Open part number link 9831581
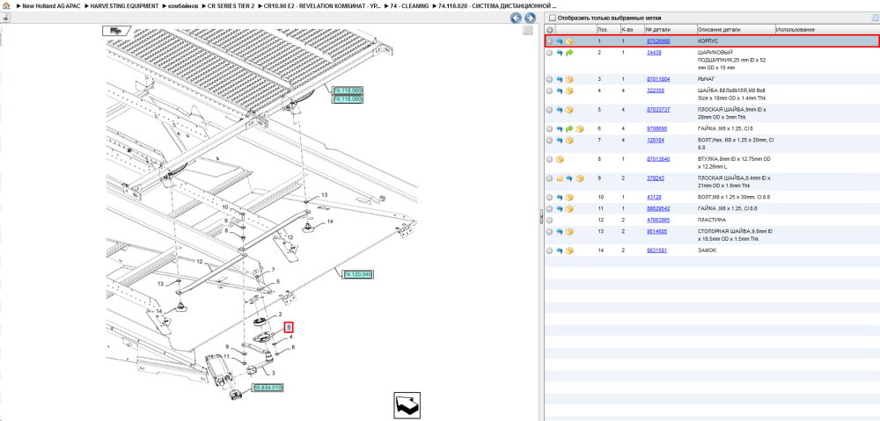 tap(656, 250)
